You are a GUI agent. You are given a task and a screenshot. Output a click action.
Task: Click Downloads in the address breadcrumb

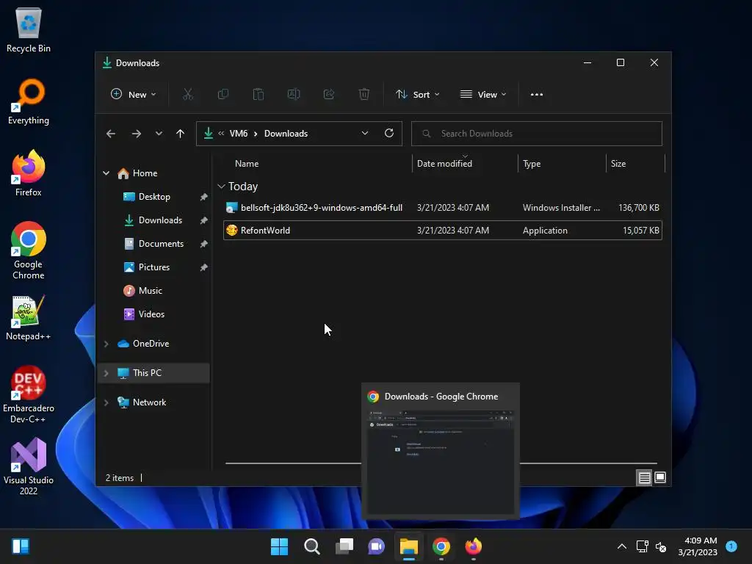(x=286, y=134)
